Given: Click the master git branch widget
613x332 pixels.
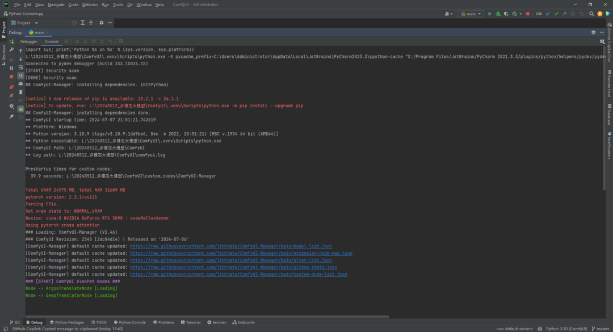Looking at the screenshot, I should click(601, 329).
